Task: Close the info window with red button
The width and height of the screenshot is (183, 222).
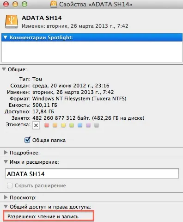Action: click(6, 4)
